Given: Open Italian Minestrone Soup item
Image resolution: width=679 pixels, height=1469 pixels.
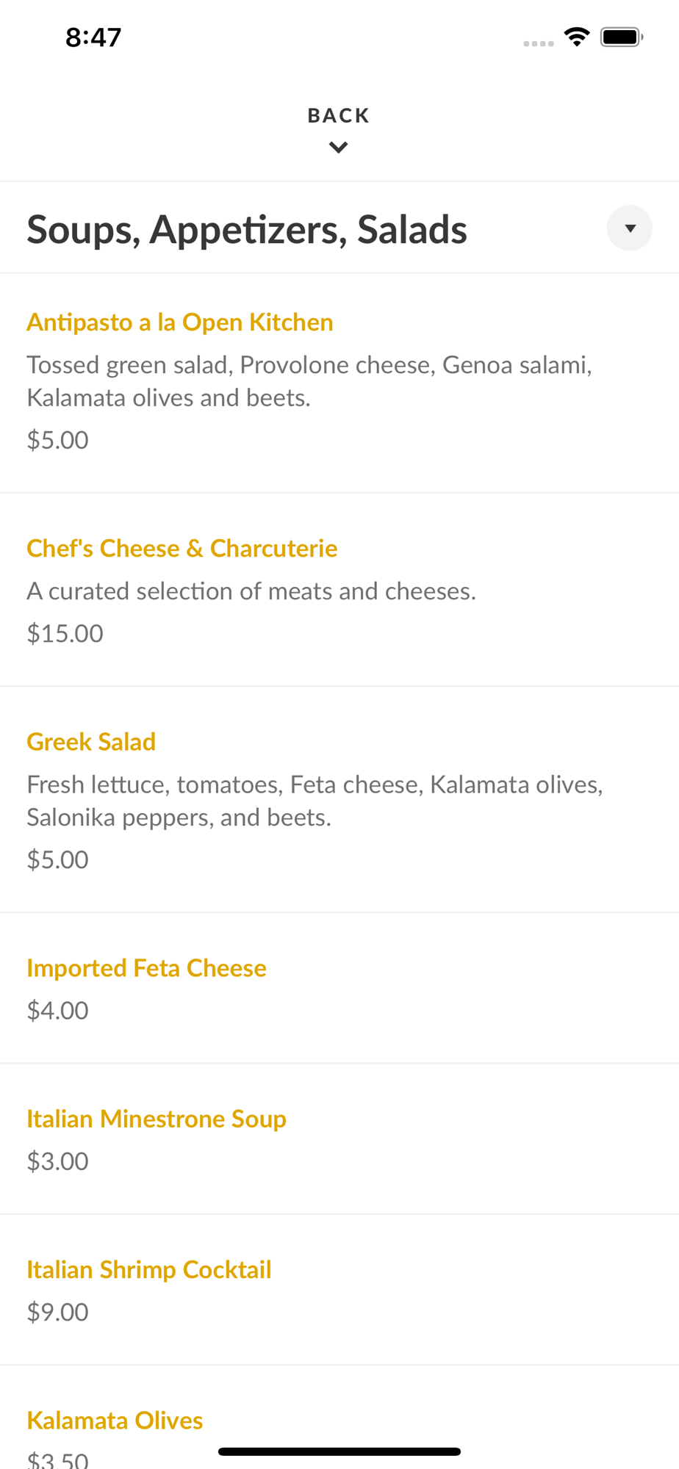Looking at the screenshot, I should 157,1119.
